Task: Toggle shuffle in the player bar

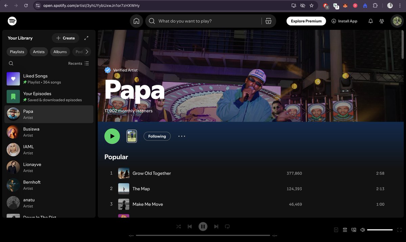Action: coord(179,226)
